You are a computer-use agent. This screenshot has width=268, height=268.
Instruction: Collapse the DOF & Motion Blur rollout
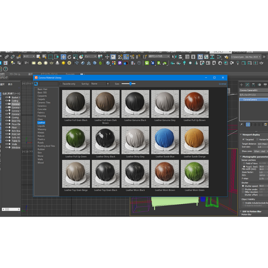point(241,211)
